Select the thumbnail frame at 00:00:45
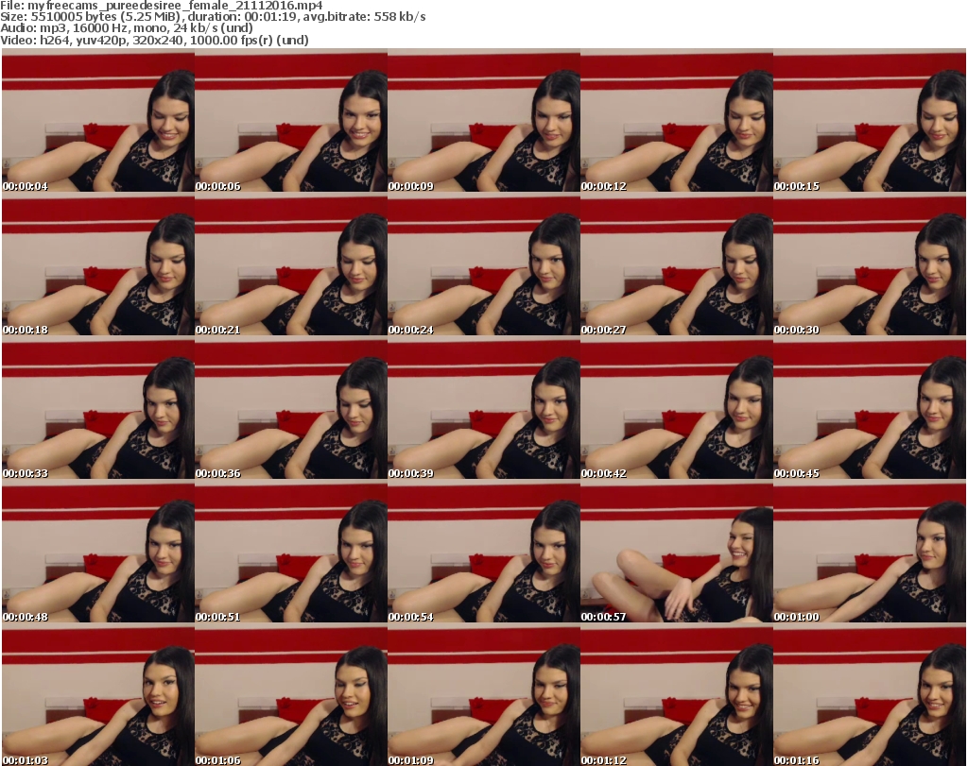 pyautogui.click(x=870, y=408)
